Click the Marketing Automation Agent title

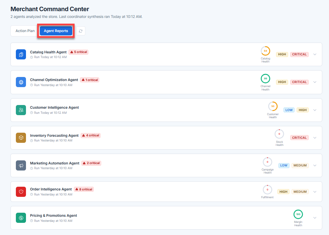55,163
